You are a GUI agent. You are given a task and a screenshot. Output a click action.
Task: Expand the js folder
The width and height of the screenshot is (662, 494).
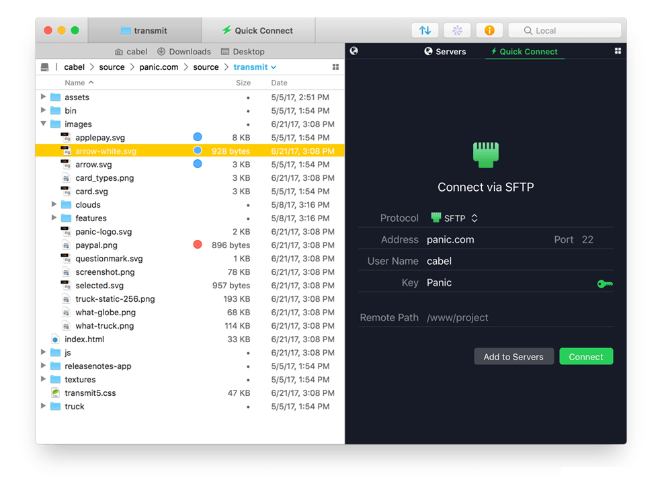[x=43, y=352]
